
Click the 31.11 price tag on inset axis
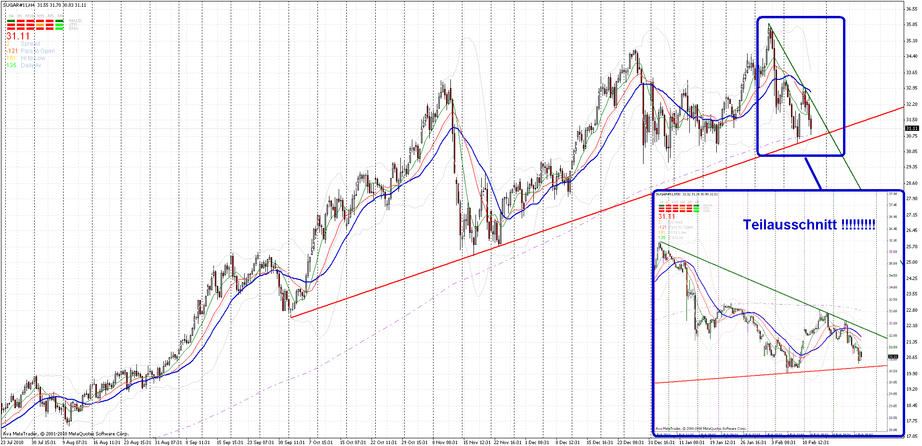(893, 357)
